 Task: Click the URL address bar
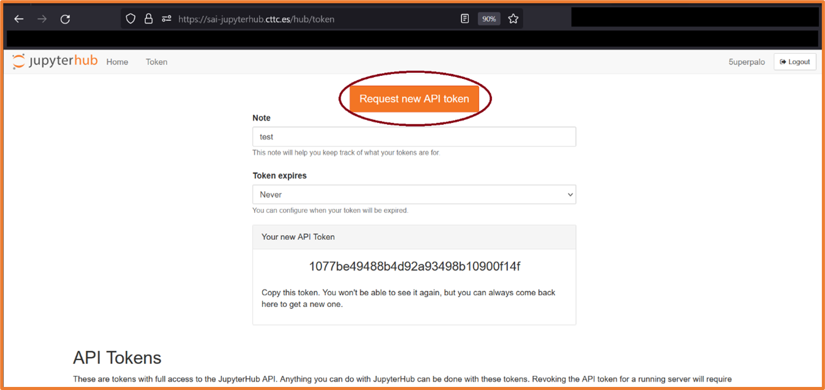[306, 19]
